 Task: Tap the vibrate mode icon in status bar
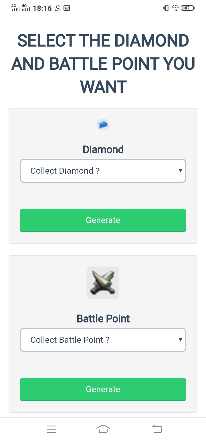167,8
